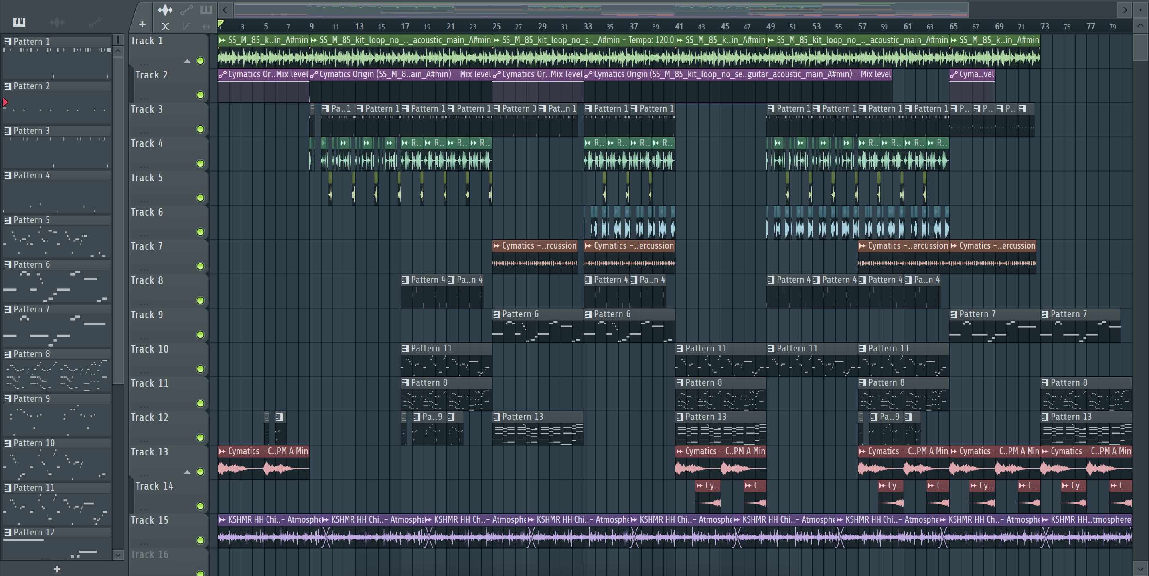Select the Track 16 header label
The width and height of the screenshot is (1149, 576).
coord(150,554)
